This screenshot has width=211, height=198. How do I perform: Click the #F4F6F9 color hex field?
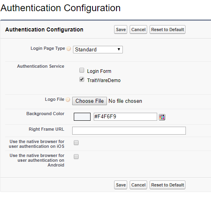click(125, 117)
